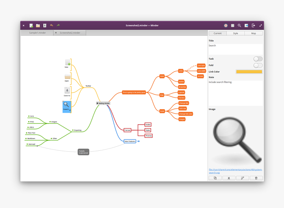The image size is (284, 208).
Task: Select the orange Node node
Action: point(162,111)
